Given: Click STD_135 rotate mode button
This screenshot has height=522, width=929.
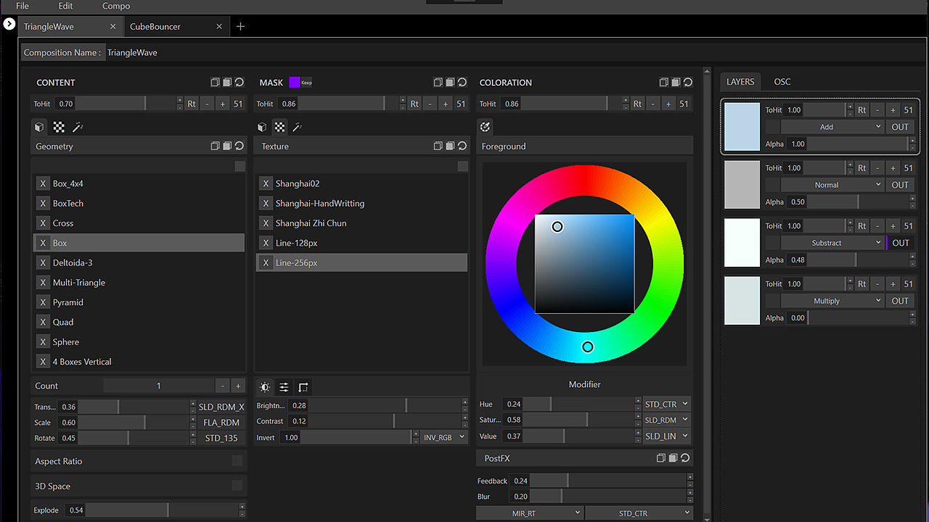Looking at the screenshot, I should [x=221, y=438].
